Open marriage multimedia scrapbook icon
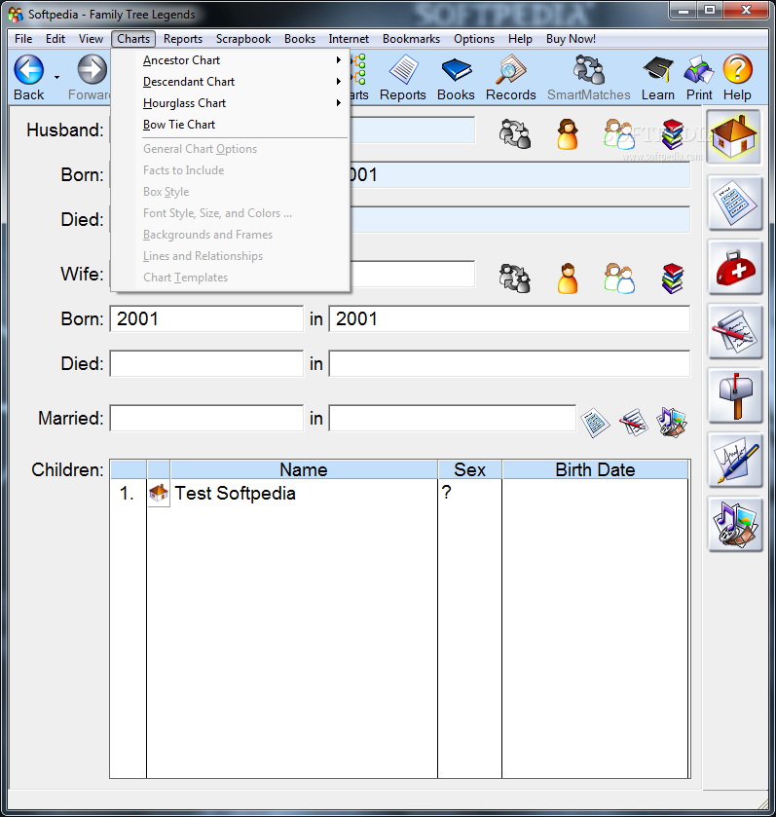Viewport: 776px width, 817px height. 672,423
